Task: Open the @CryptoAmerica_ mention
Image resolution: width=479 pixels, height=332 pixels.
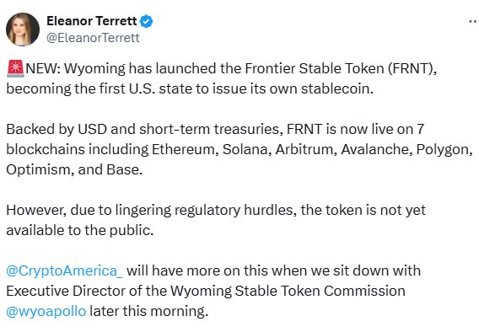Action: click(65, 271)
